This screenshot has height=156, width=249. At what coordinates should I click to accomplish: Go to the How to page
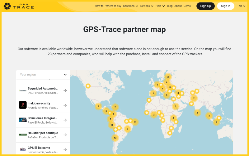[x=99, y=6]
